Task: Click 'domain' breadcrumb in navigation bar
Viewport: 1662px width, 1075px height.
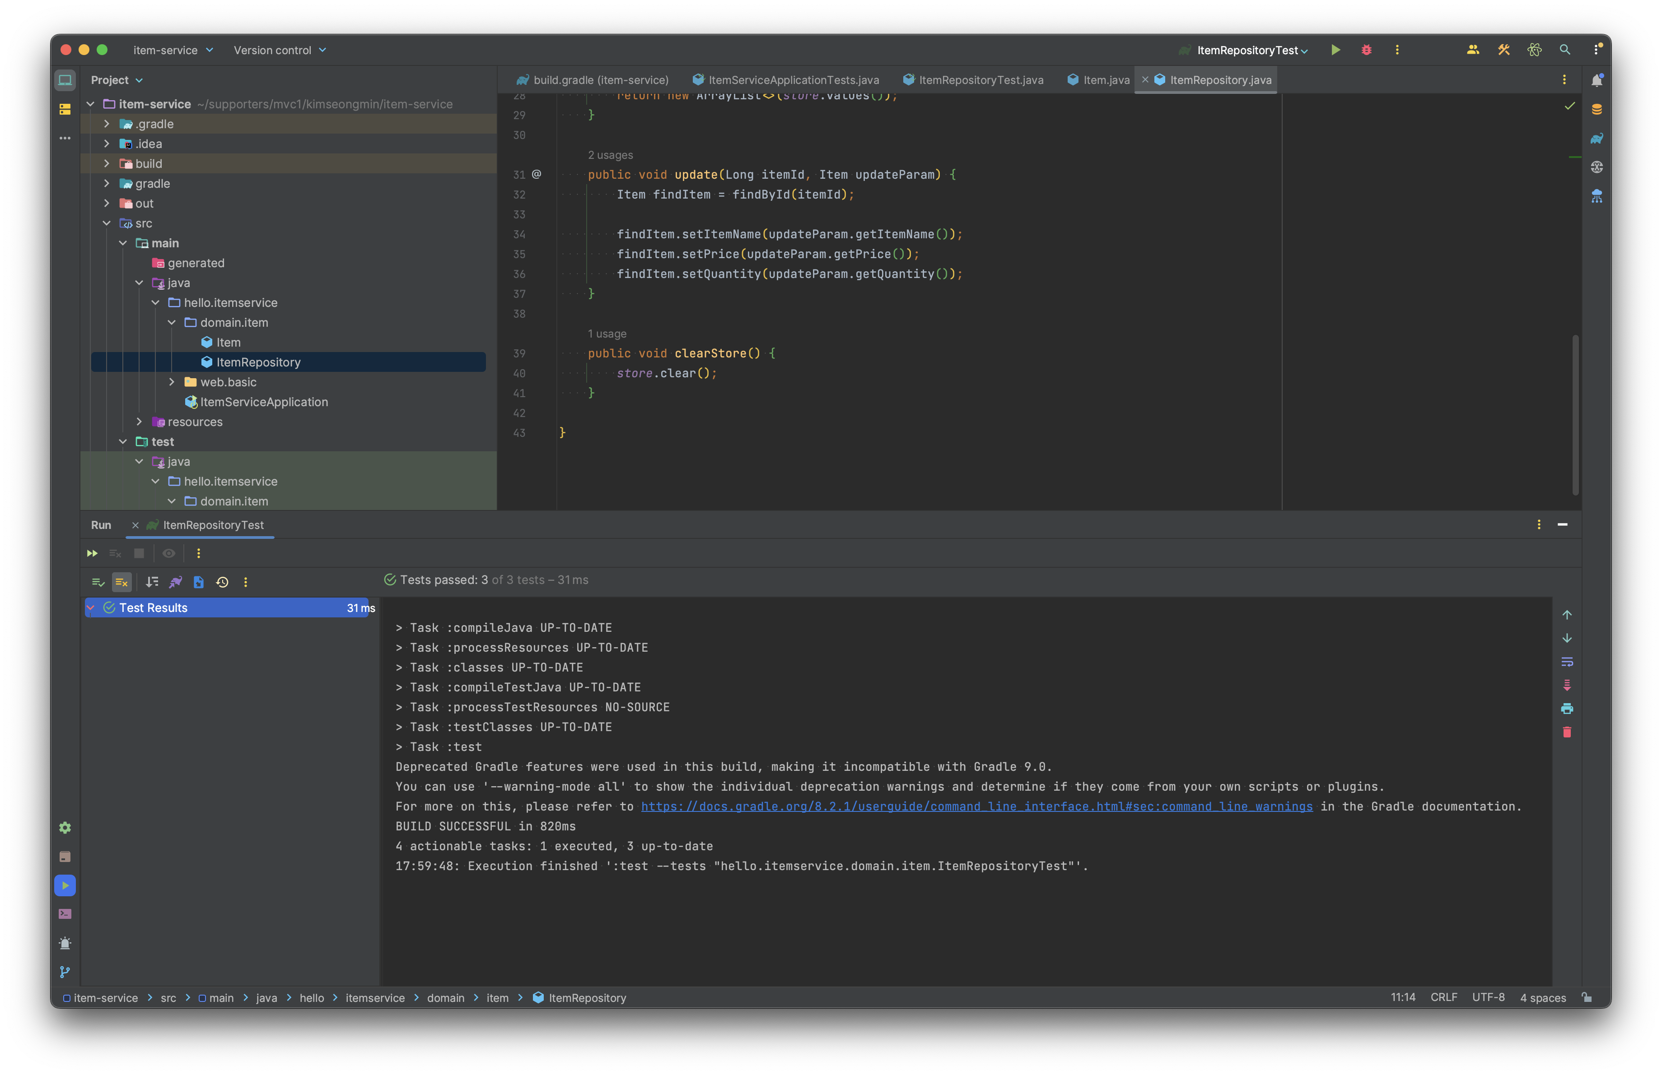Action: (445, 997)
